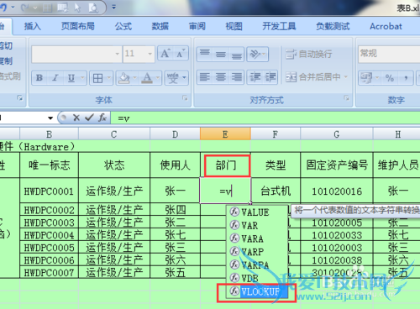Expand customize quick access toolbar arrow

[x=113, y=7]
